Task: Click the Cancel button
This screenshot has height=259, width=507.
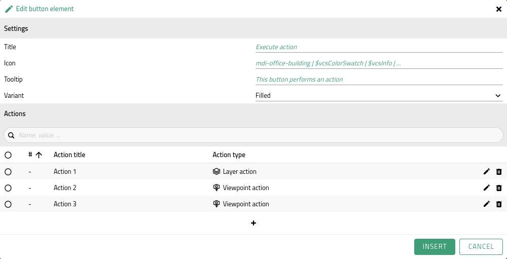Action: click(x=481, y=247)
